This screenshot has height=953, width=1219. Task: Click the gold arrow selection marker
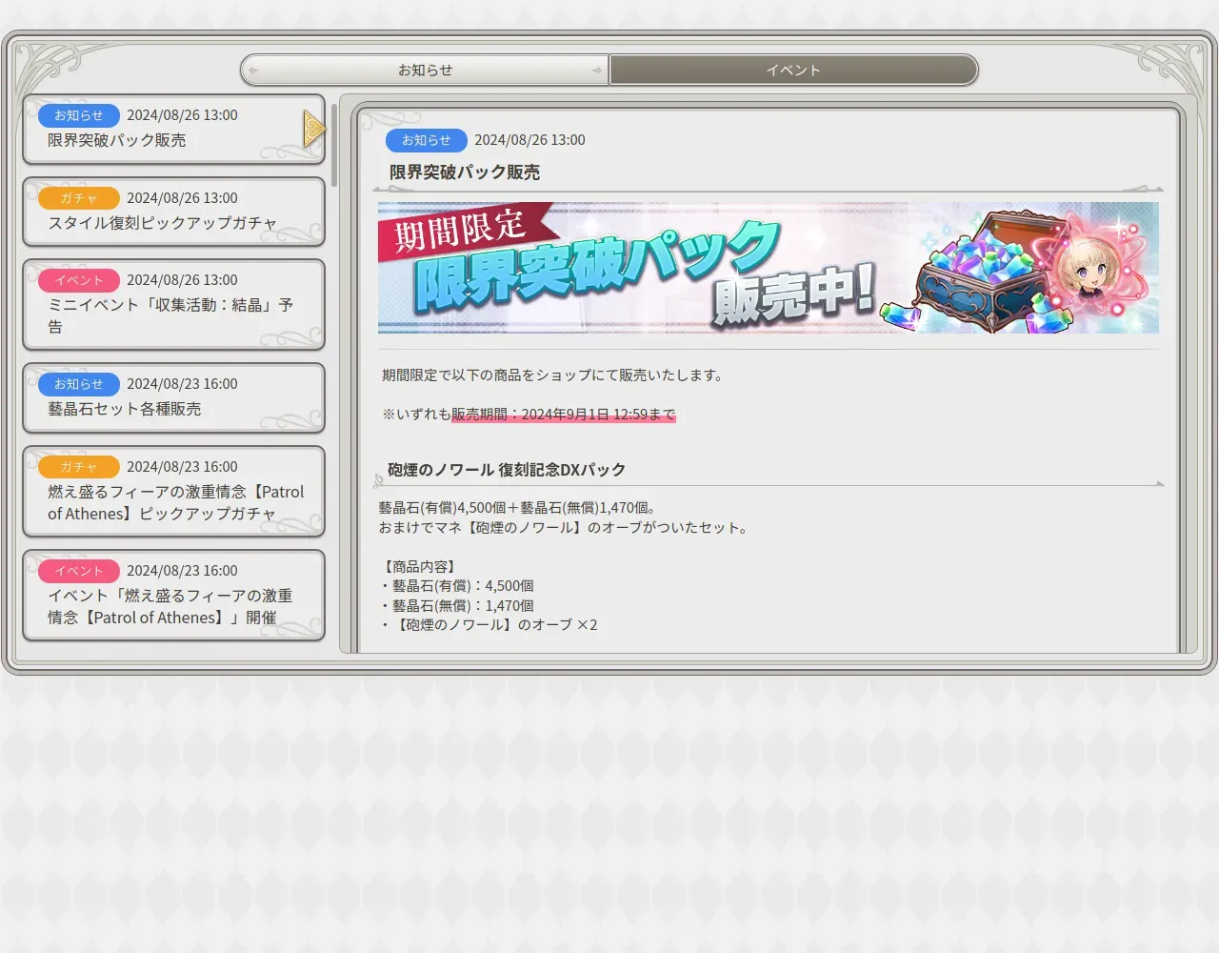tap(315, 129)
